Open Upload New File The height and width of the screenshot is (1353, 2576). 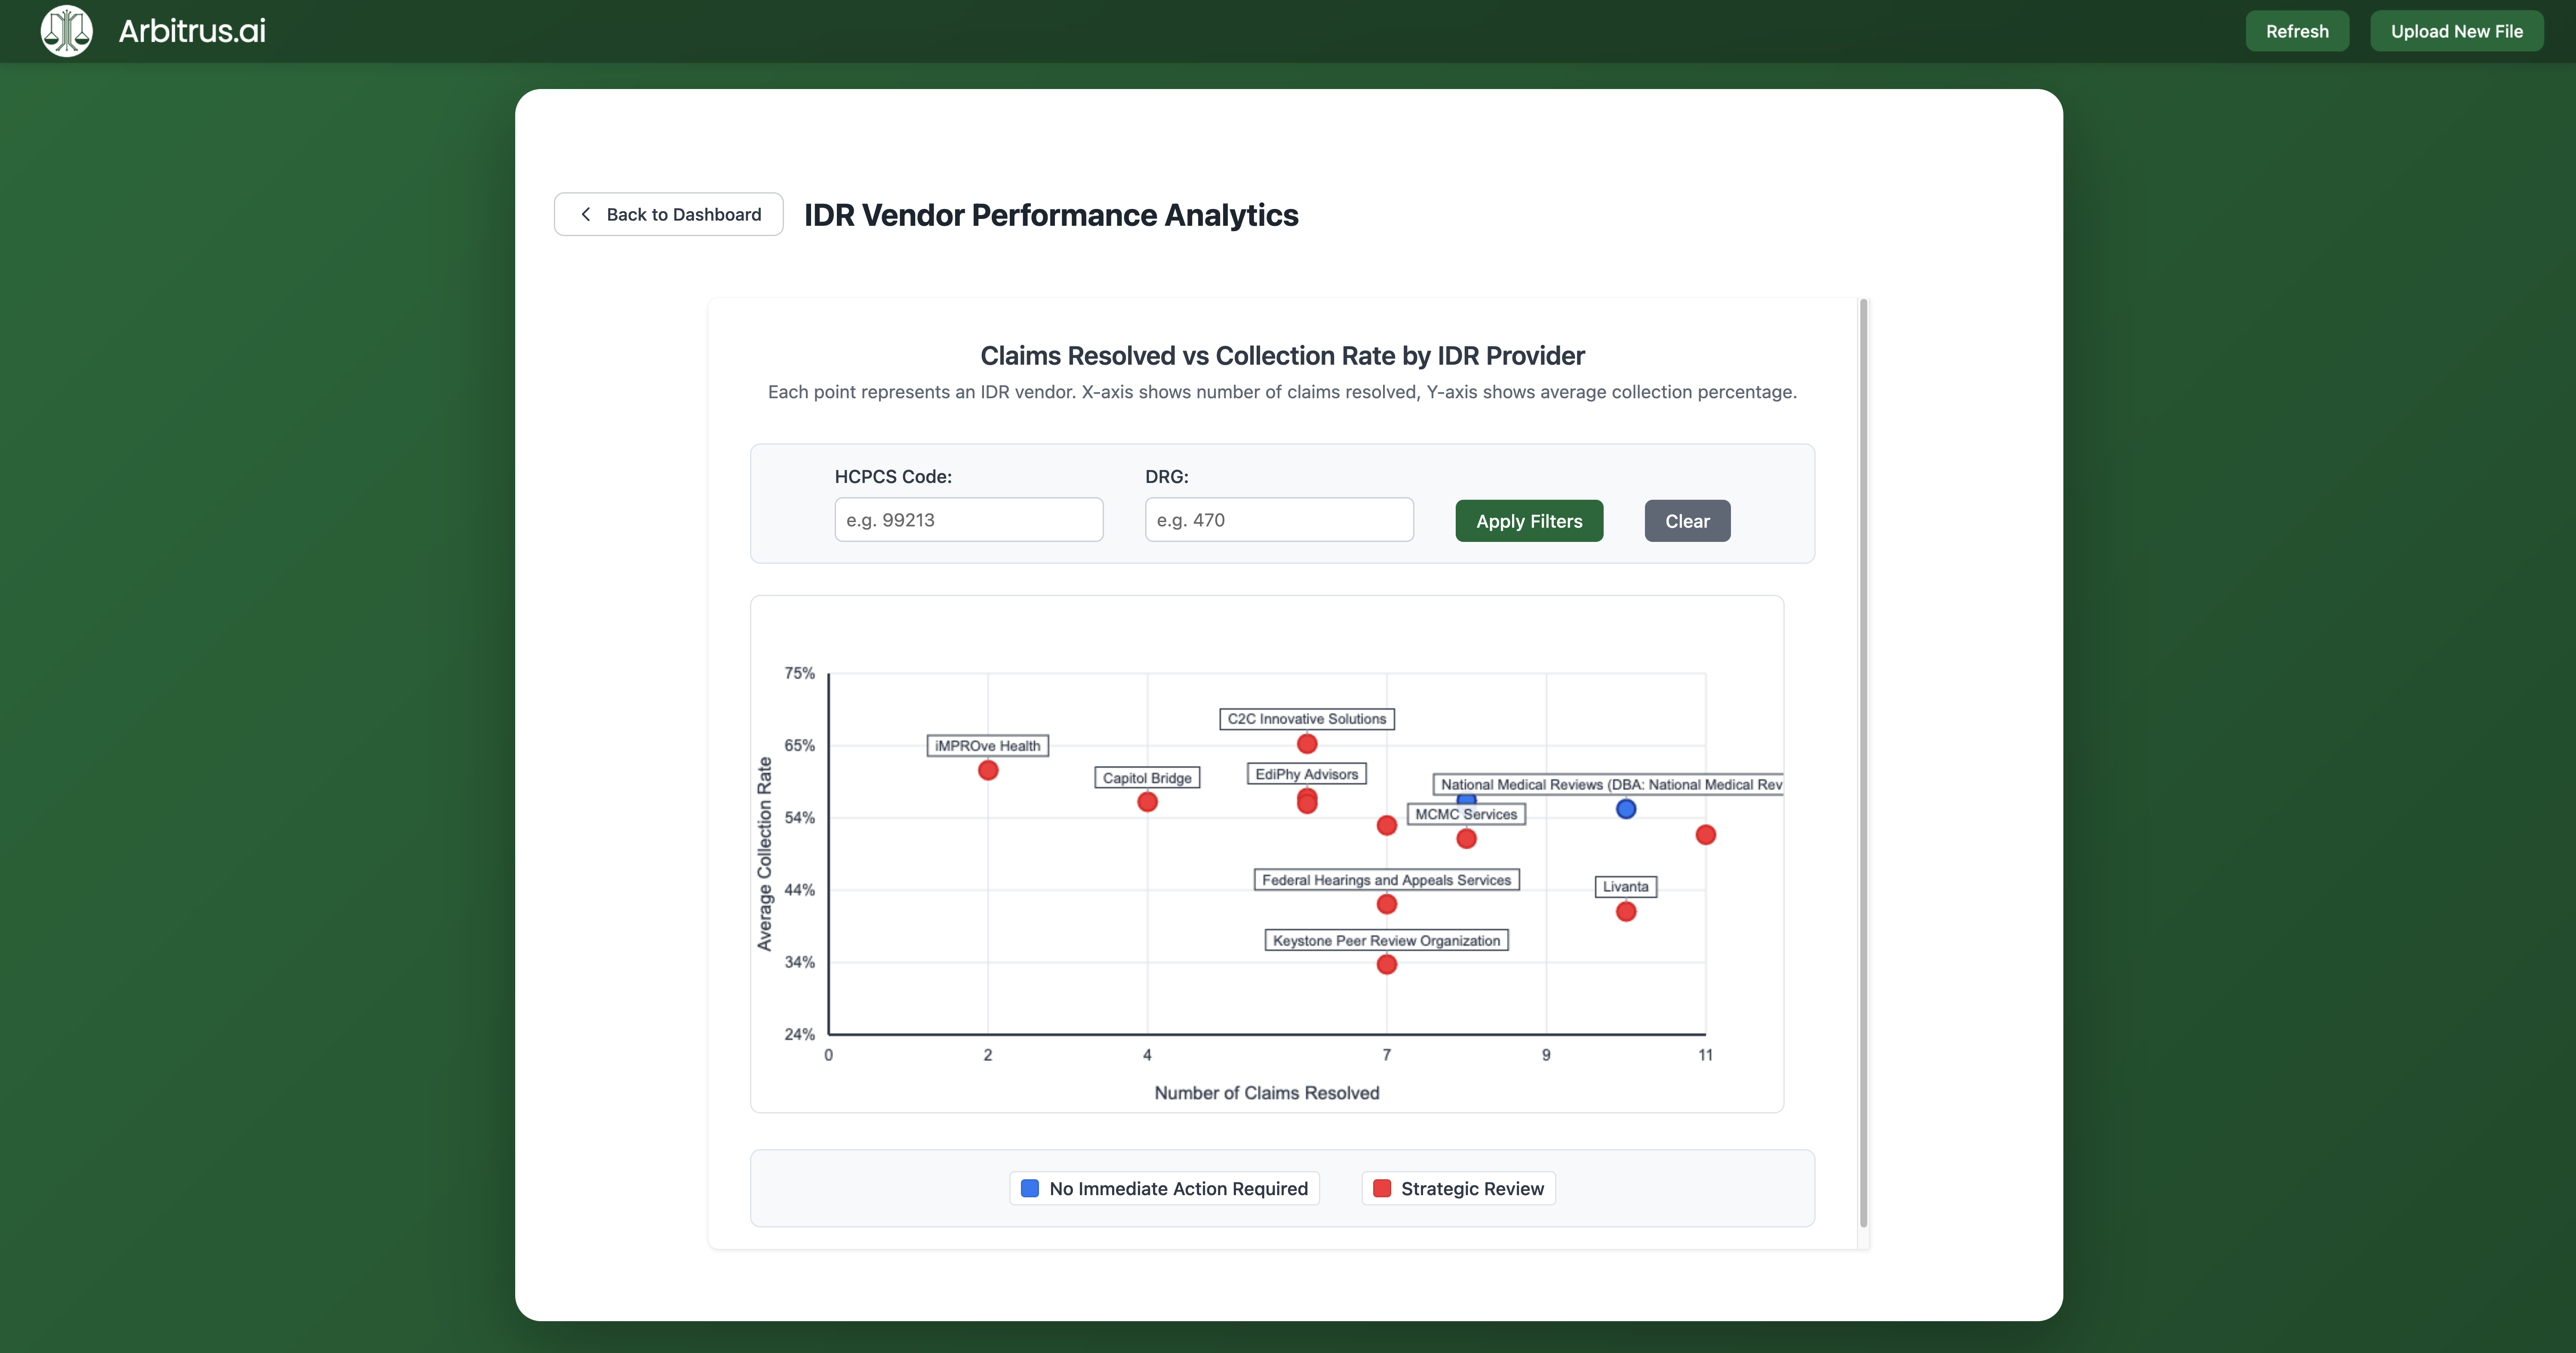coord(2456,31)
